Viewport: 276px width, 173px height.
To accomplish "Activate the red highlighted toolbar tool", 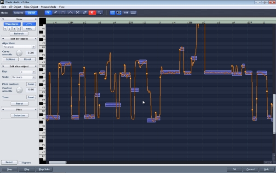I will [x=92, y=12].
